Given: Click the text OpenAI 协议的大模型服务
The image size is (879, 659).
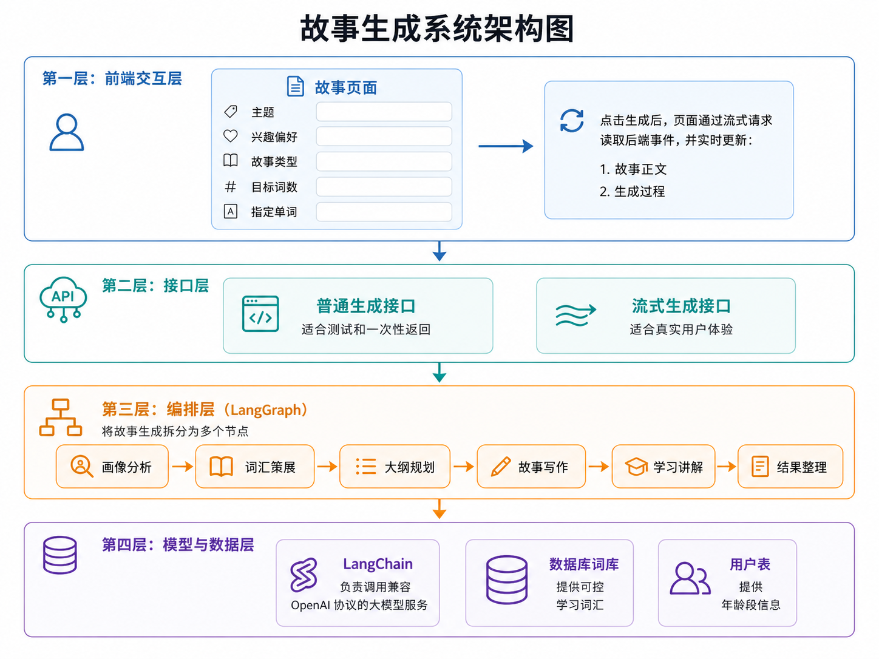Looking at the screenshot, I should [359, 605].
